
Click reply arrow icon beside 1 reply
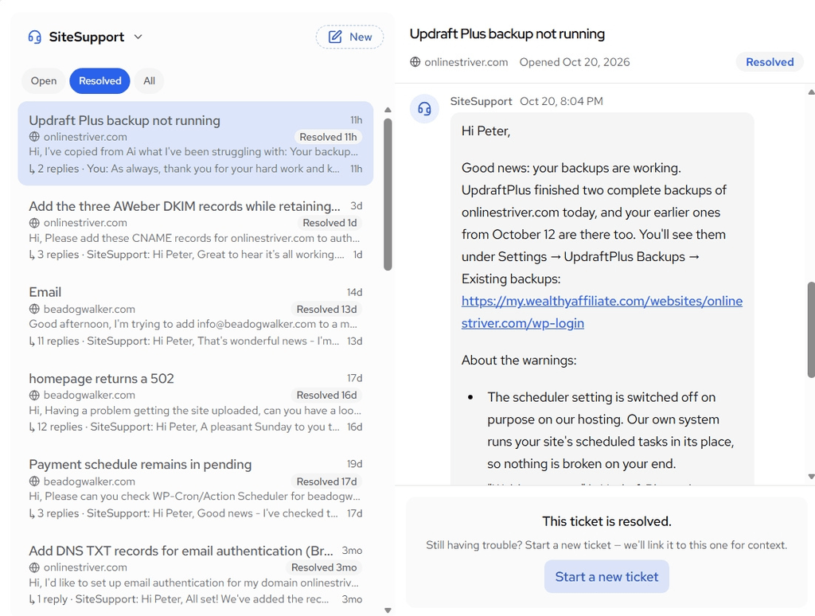32,599
